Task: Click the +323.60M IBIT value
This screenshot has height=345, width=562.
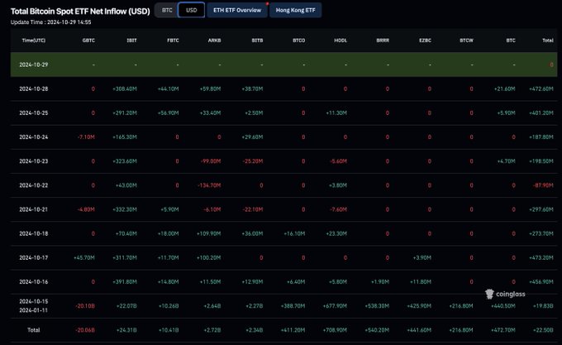Action: [x=124, y=161]
